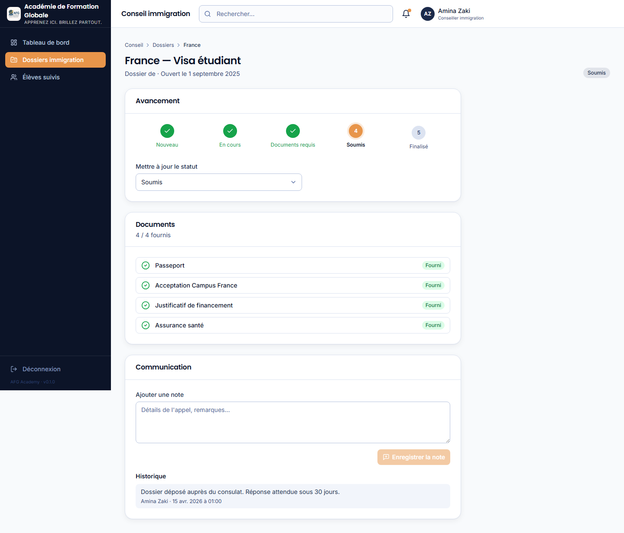Click the Soumis step number 4 circle

pos(356,131)
